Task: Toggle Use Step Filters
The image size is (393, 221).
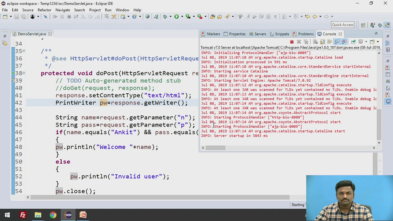Action: [x=114, y=17]
